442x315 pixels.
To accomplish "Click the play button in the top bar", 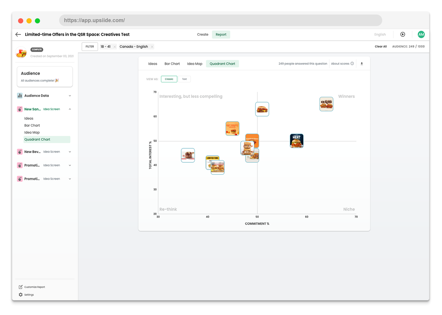I will click(403, 34).
